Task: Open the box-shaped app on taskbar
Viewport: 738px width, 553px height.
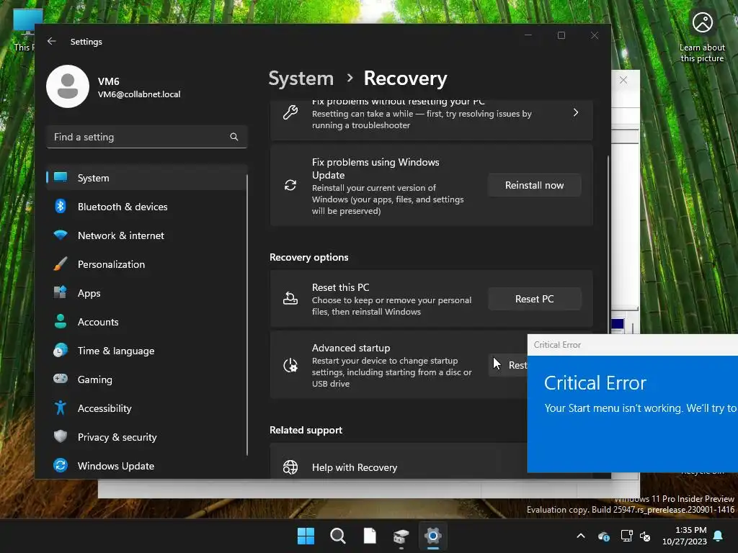Action: click(401, 536)
